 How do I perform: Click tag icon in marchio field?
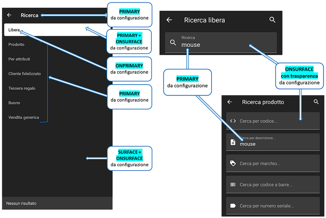pyautogui.click(x=233, y=163)
